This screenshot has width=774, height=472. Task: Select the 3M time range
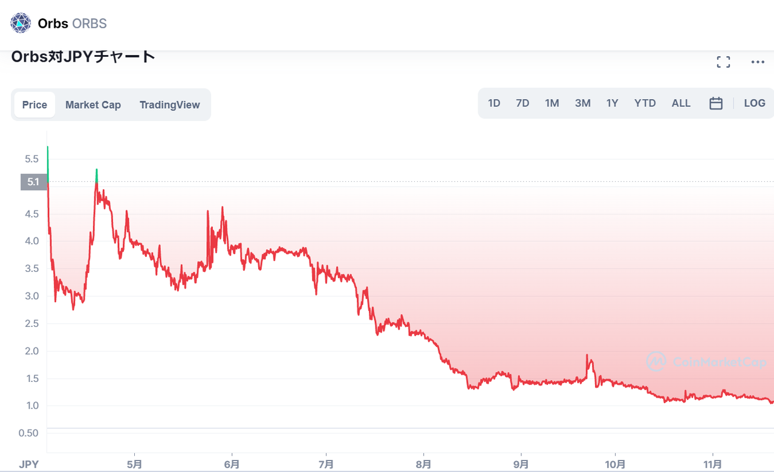coord(582,103)
